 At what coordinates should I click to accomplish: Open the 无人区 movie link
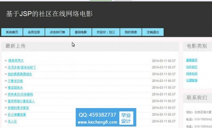coord(12,121)
